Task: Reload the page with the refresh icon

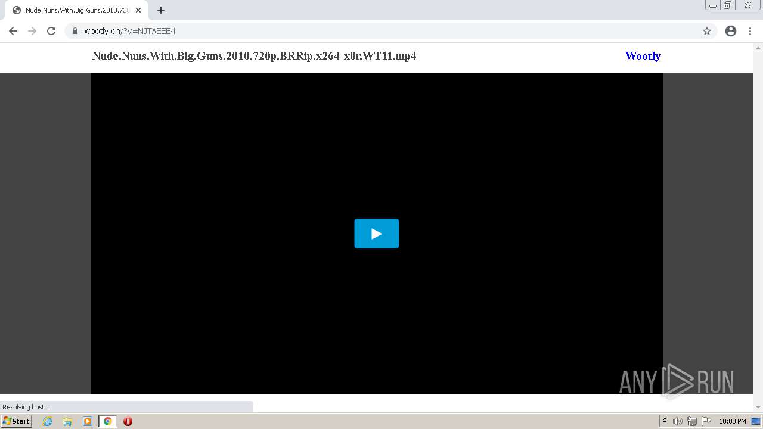Action: (51, 31)
